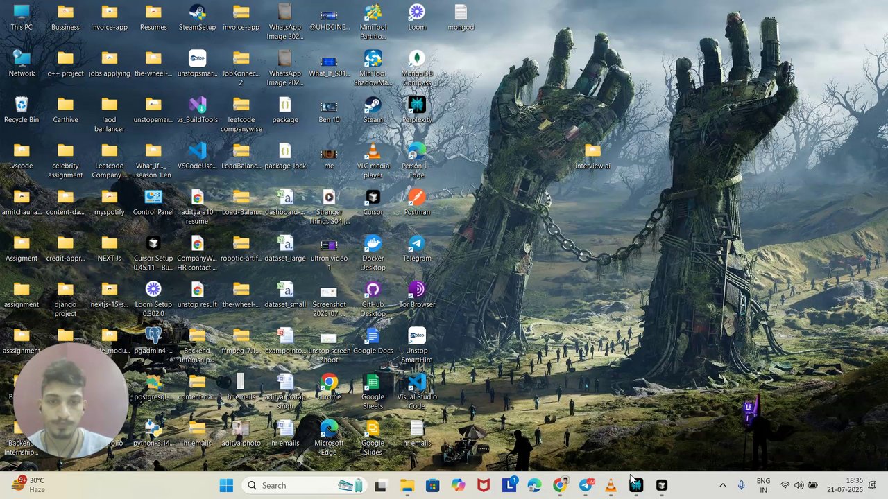
Task: Open the NEXT Js folder
Action: point(110,248)
